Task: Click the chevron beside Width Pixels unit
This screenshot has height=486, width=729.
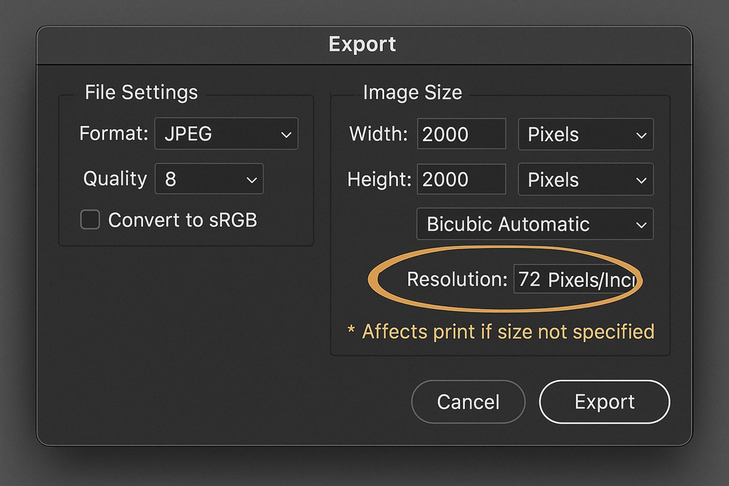Action: [x=642, y=135]
